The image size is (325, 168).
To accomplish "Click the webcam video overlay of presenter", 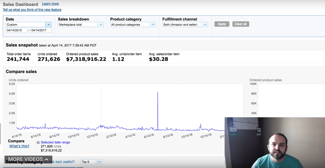I will click(275, 142).
